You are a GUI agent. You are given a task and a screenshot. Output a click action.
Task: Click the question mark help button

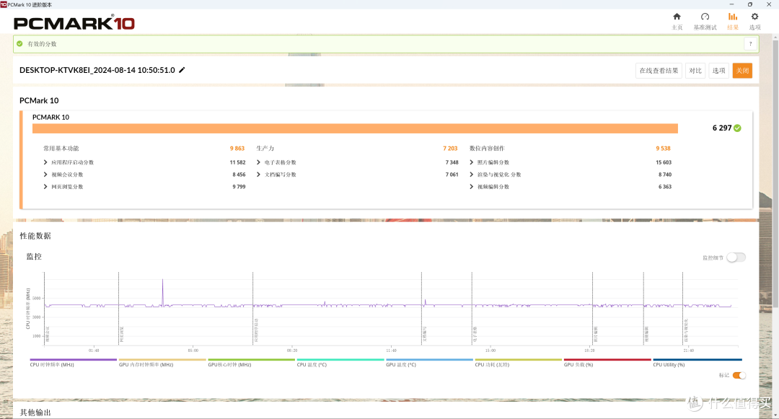click(x=751, y=44)
